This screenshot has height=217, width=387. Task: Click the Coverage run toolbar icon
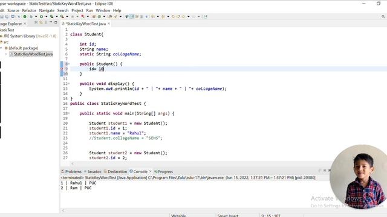click(x=51, y=16)
